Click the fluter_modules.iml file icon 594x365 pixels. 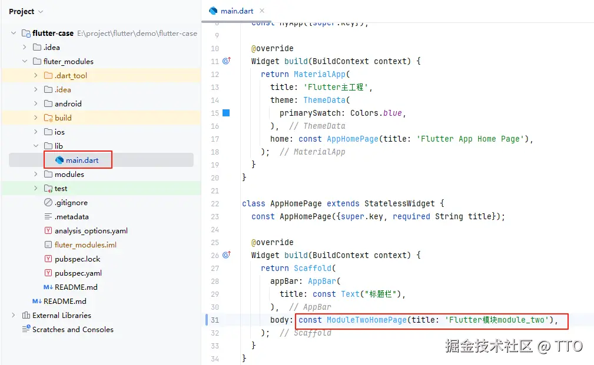click(48, 245)
